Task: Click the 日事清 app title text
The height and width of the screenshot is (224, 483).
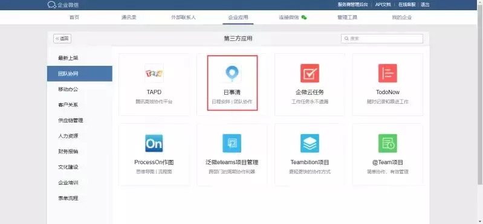Action: pyautogui.click(x=232, y=92)
